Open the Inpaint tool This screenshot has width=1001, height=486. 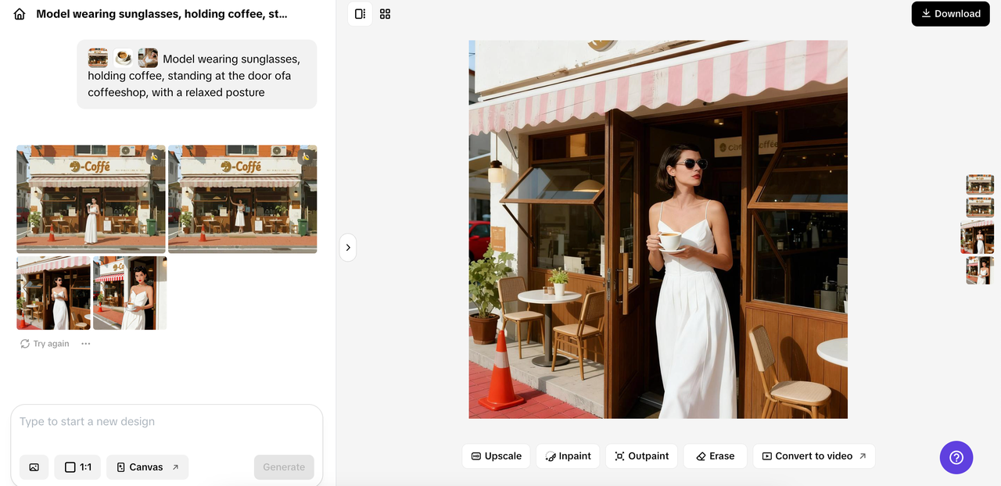[x=568, y=456]
